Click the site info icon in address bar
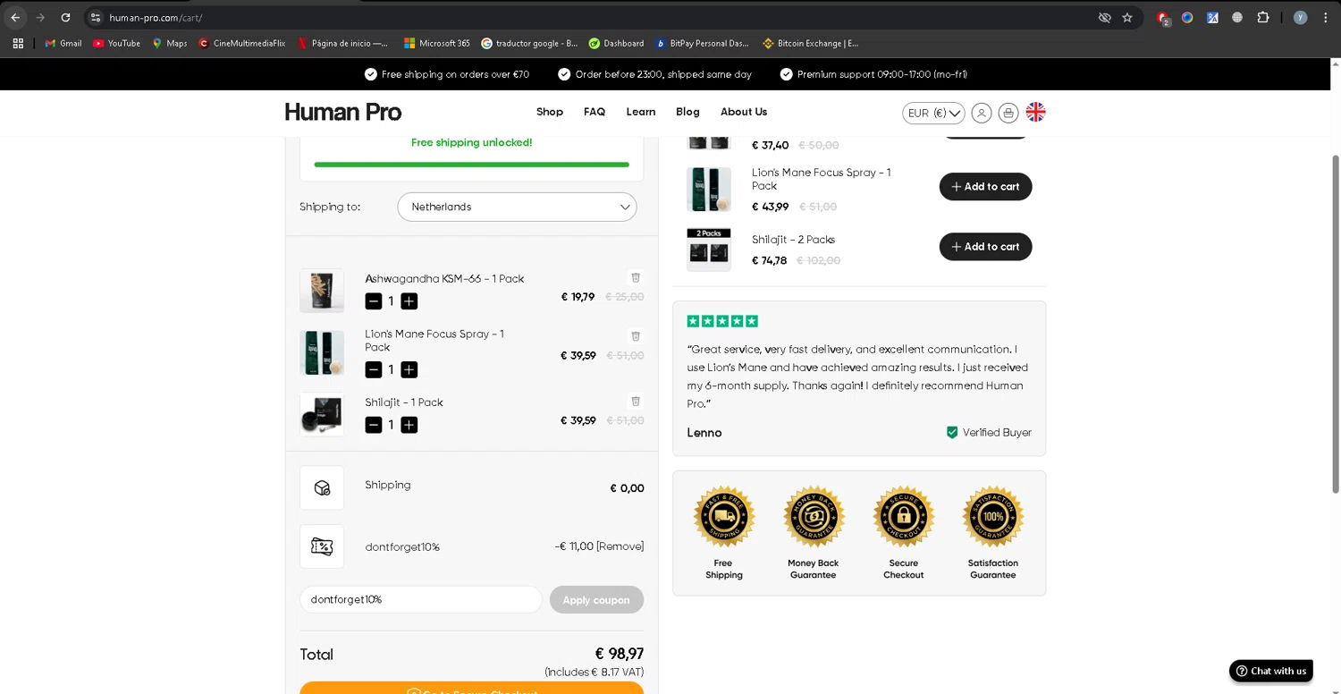The width and height of the screenshot is (1341, 694). tap(96, 18)
